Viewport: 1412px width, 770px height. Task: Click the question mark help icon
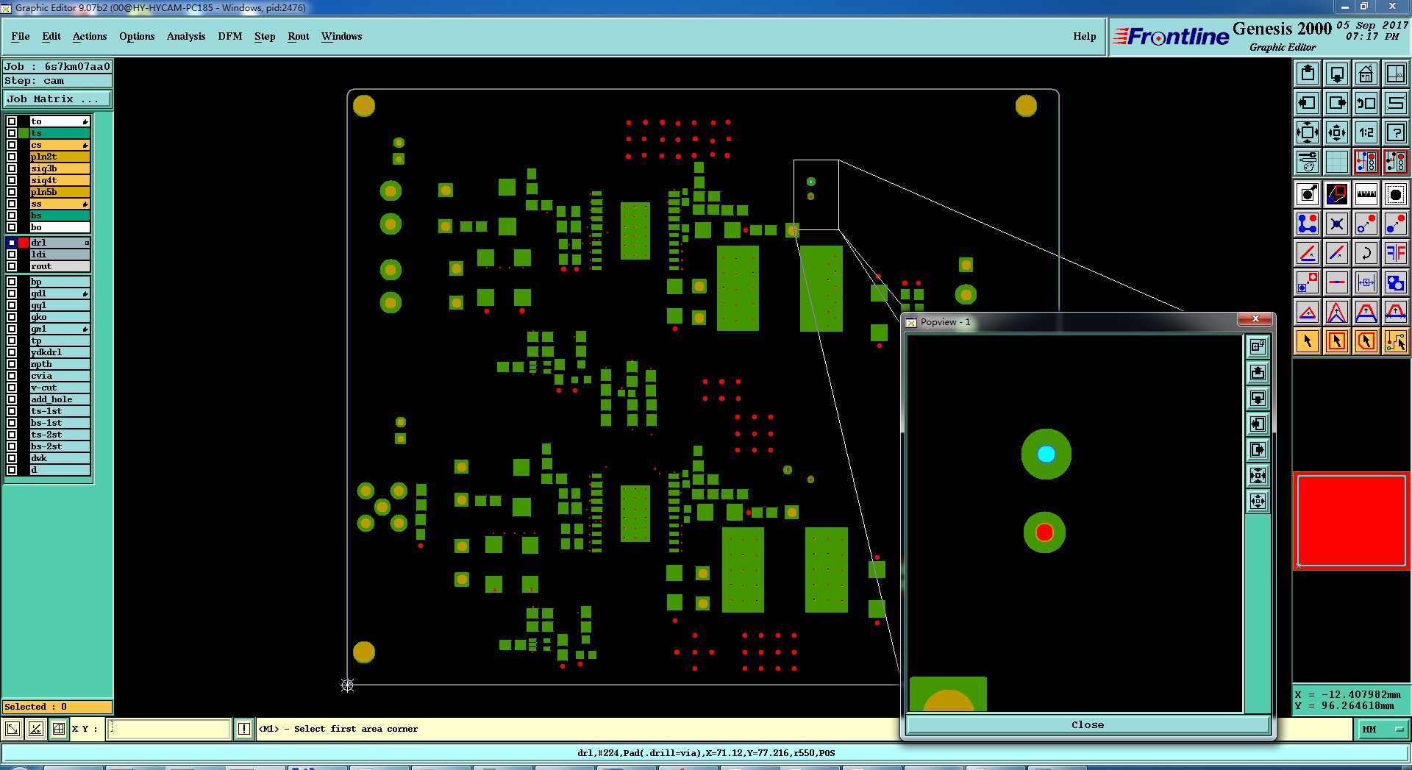point(1396,132)
